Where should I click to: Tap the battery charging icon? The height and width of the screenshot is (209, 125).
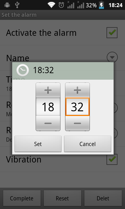click(x=102, y=5)
